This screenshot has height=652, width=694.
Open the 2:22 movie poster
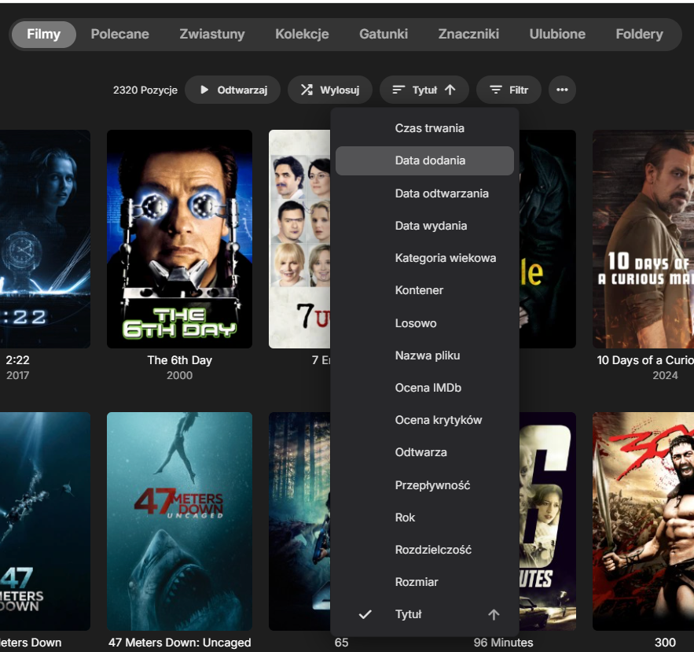click(45, 239)
